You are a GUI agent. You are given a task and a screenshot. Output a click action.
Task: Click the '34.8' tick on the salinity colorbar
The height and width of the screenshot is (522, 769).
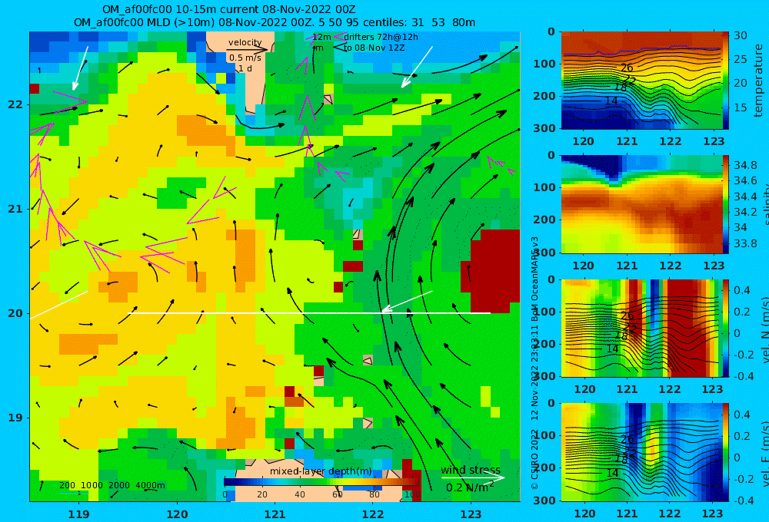(x=745, y=165)
